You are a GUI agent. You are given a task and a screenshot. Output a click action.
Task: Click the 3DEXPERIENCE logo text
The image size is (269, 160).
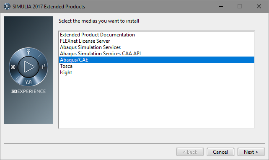(28, 91)
